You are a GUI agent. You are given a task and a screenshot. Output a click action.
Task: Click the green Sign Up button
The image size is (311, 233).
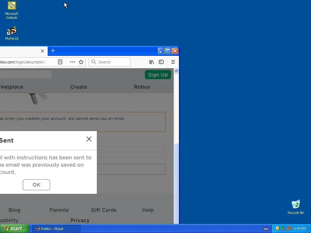click(158, 75)
